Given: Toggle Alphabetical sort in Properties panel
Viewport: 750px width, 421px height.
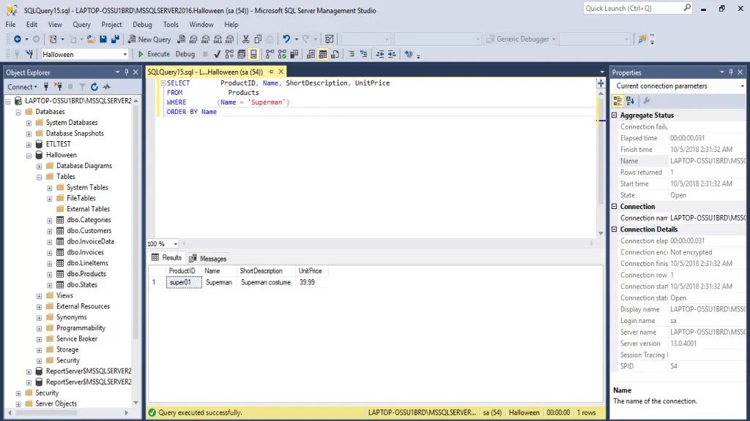Looking at the screenshot, I should (630, 101).
